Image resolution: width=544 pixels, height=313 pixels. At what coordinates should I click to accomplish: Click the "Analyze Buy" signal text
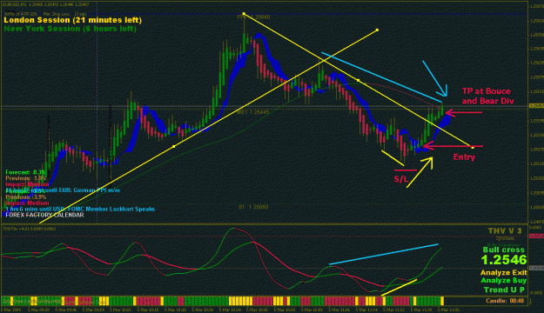504,281
